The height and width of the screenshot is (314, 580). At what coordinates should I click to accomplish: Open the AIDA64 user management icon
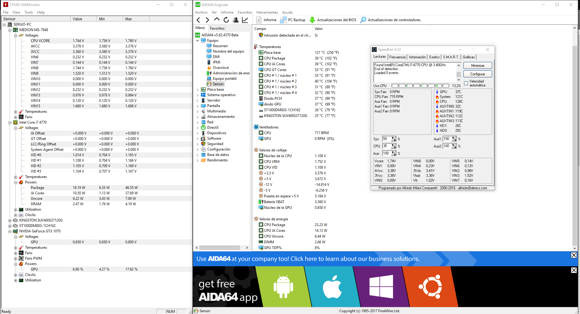[x=236, y=20]
